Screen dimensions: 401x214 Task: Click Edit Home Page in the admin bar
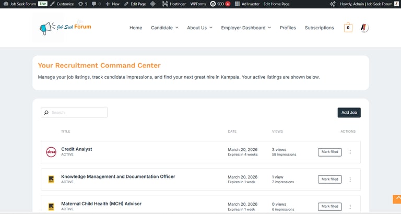[276, 4]
